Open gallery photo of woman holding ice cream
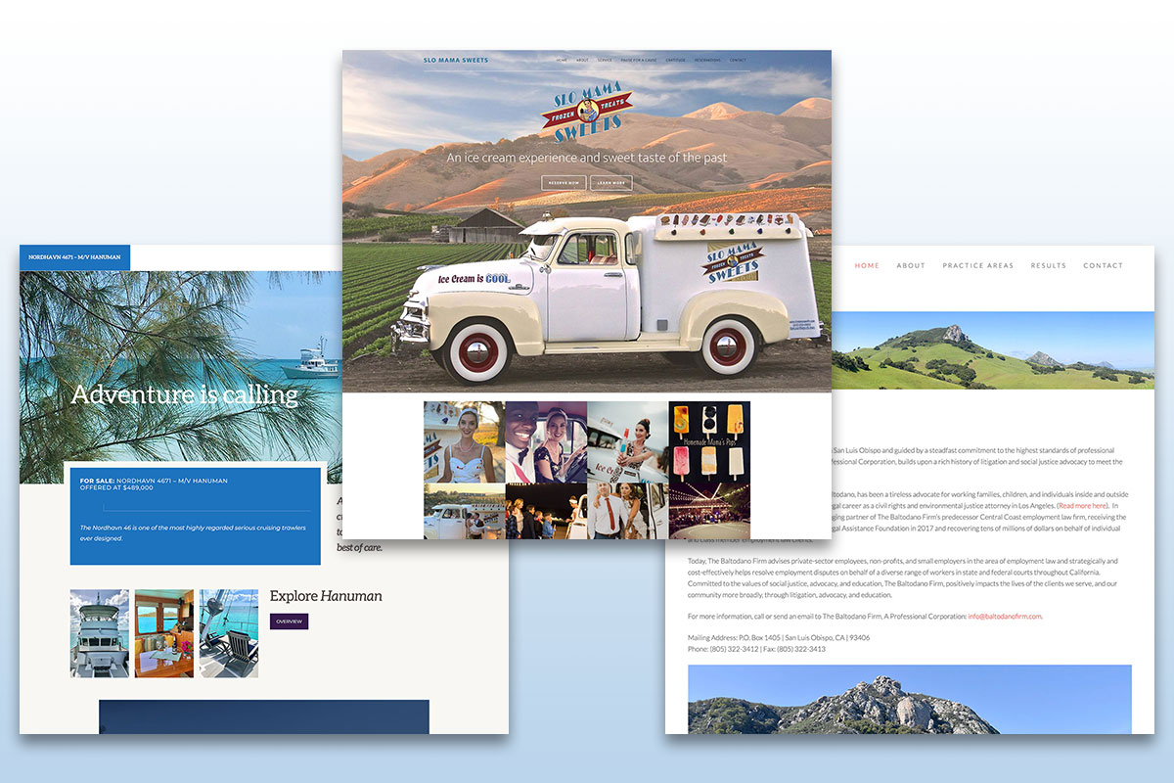1174x783 pixels. 627,441
